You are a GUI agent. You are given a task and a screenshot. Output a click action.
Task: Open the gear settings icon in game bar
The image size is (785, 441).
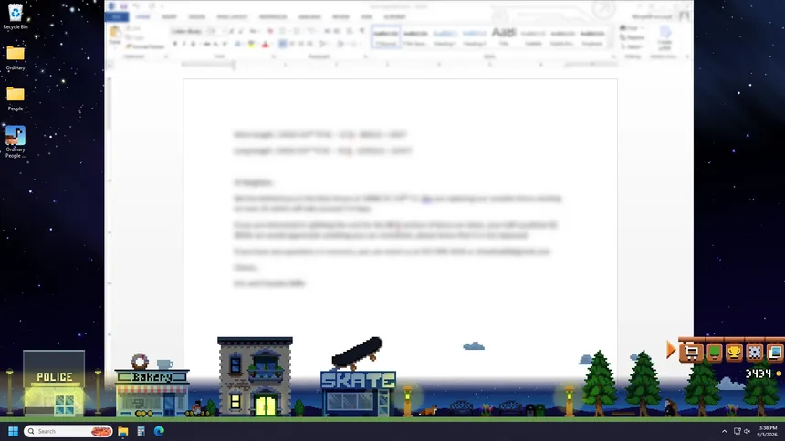[x=755, y=353]
